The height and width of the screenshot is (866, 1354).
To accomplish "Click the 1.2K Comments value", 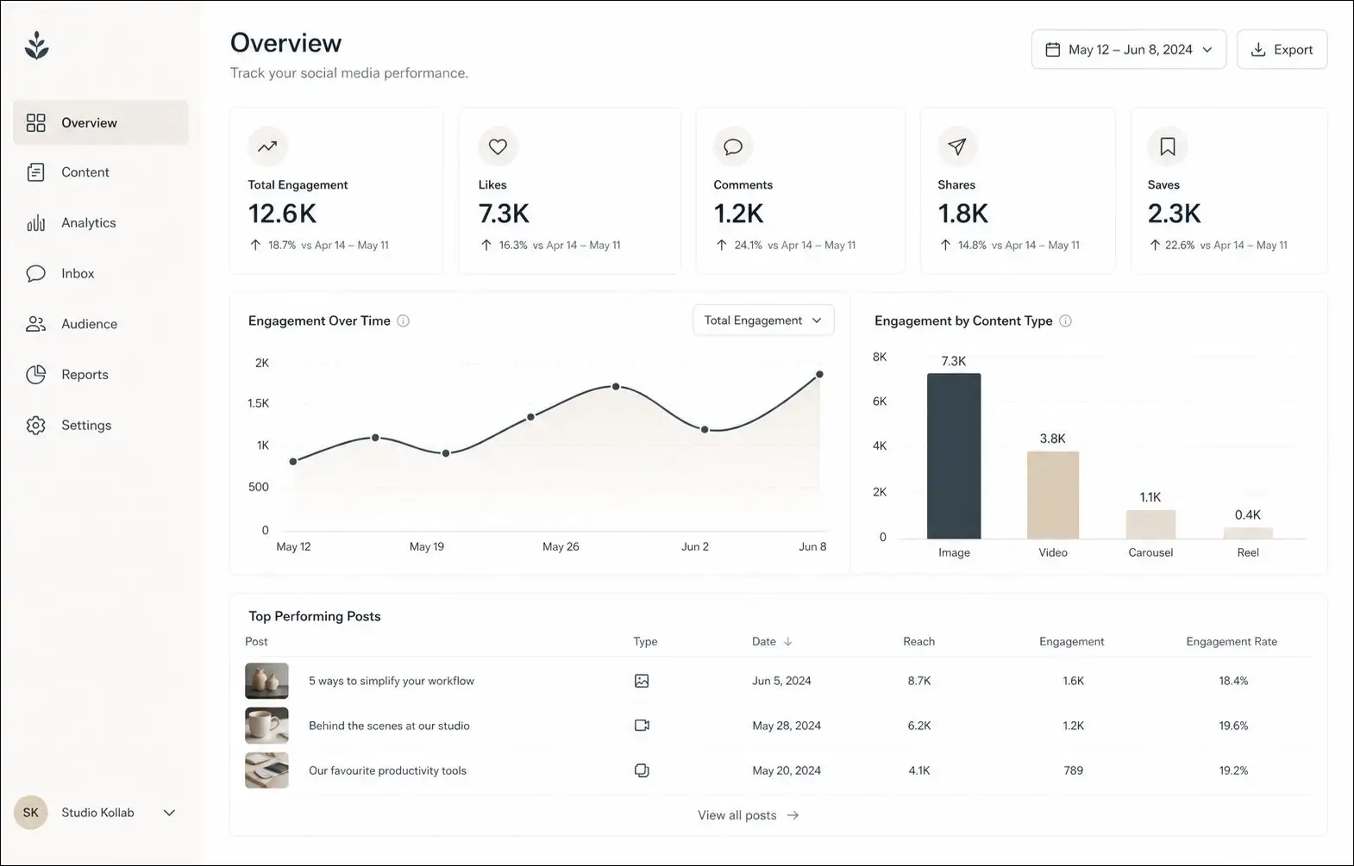I will pos(739,214).
